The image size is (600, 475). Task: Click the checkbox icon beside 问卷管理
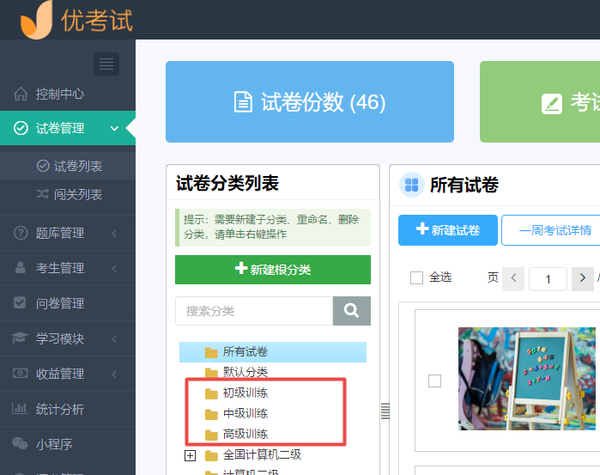(20, 302)
